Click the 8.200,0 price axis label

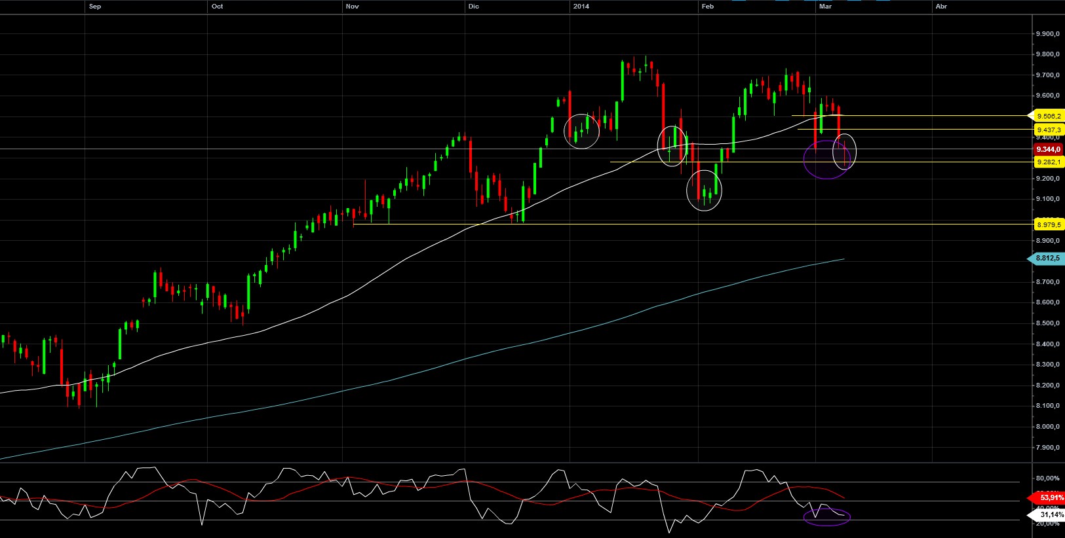tap(1048, 385)
